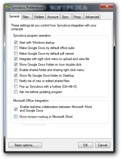Select the Account tab

[x=53, y=17]
